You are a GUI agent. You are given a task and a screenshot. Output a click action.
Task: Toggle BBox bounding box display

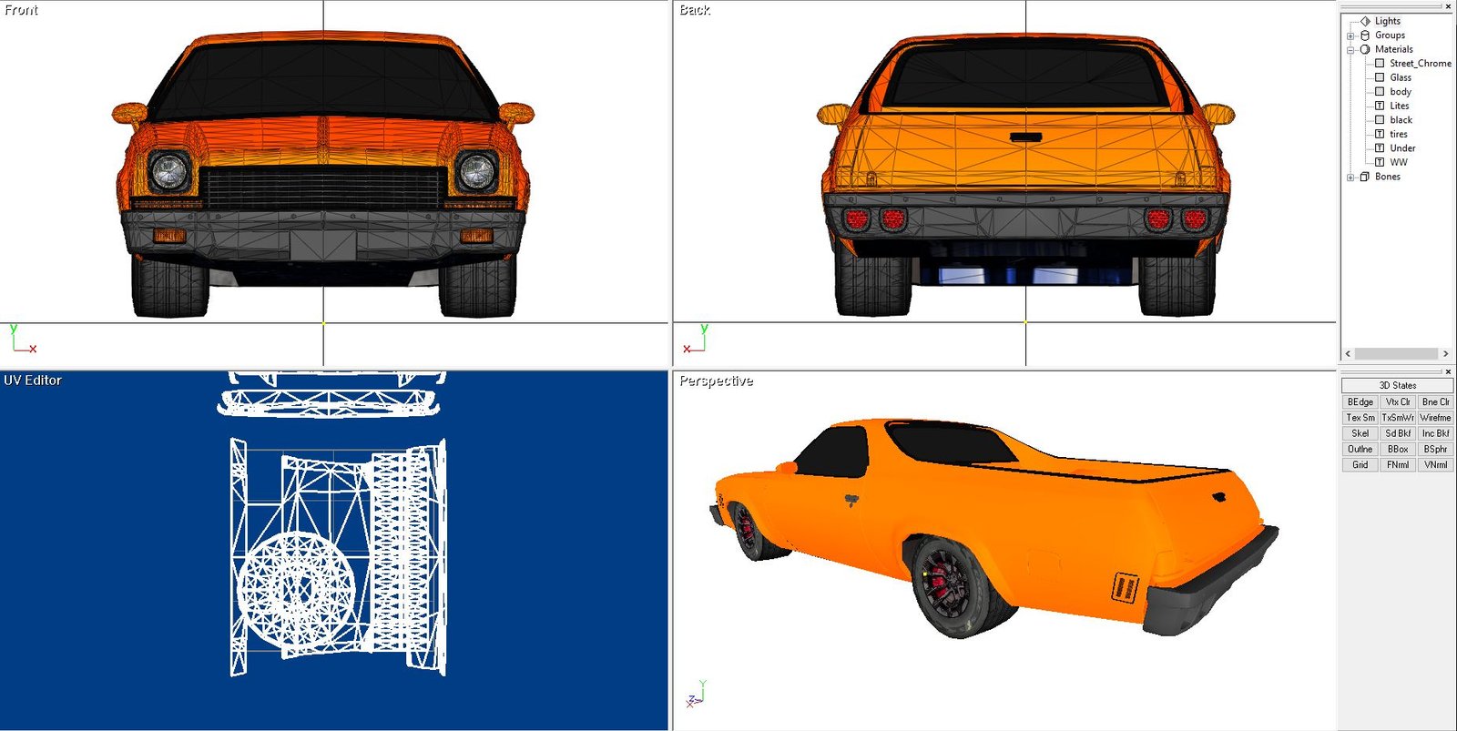(1398, 450)
